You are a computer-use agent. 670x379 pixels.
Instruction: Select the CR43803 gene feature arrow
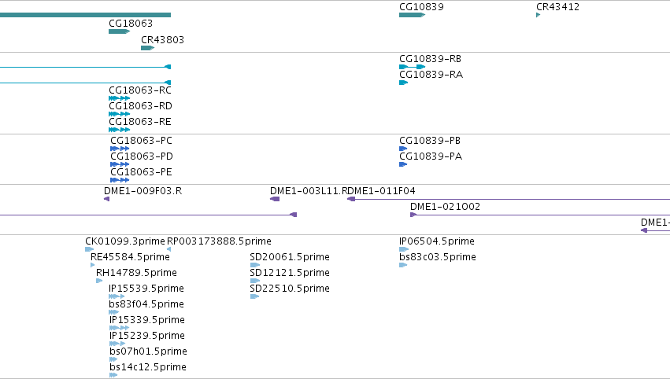click(147, 48)
